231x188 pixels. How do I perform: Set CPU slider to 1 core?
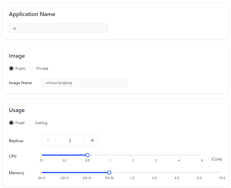[x=110, y=155]
